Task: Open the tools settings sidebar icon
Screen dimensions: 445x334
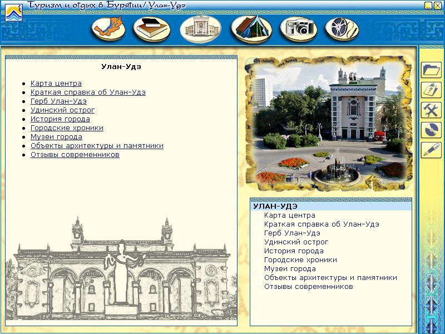Action: point(431,110)
